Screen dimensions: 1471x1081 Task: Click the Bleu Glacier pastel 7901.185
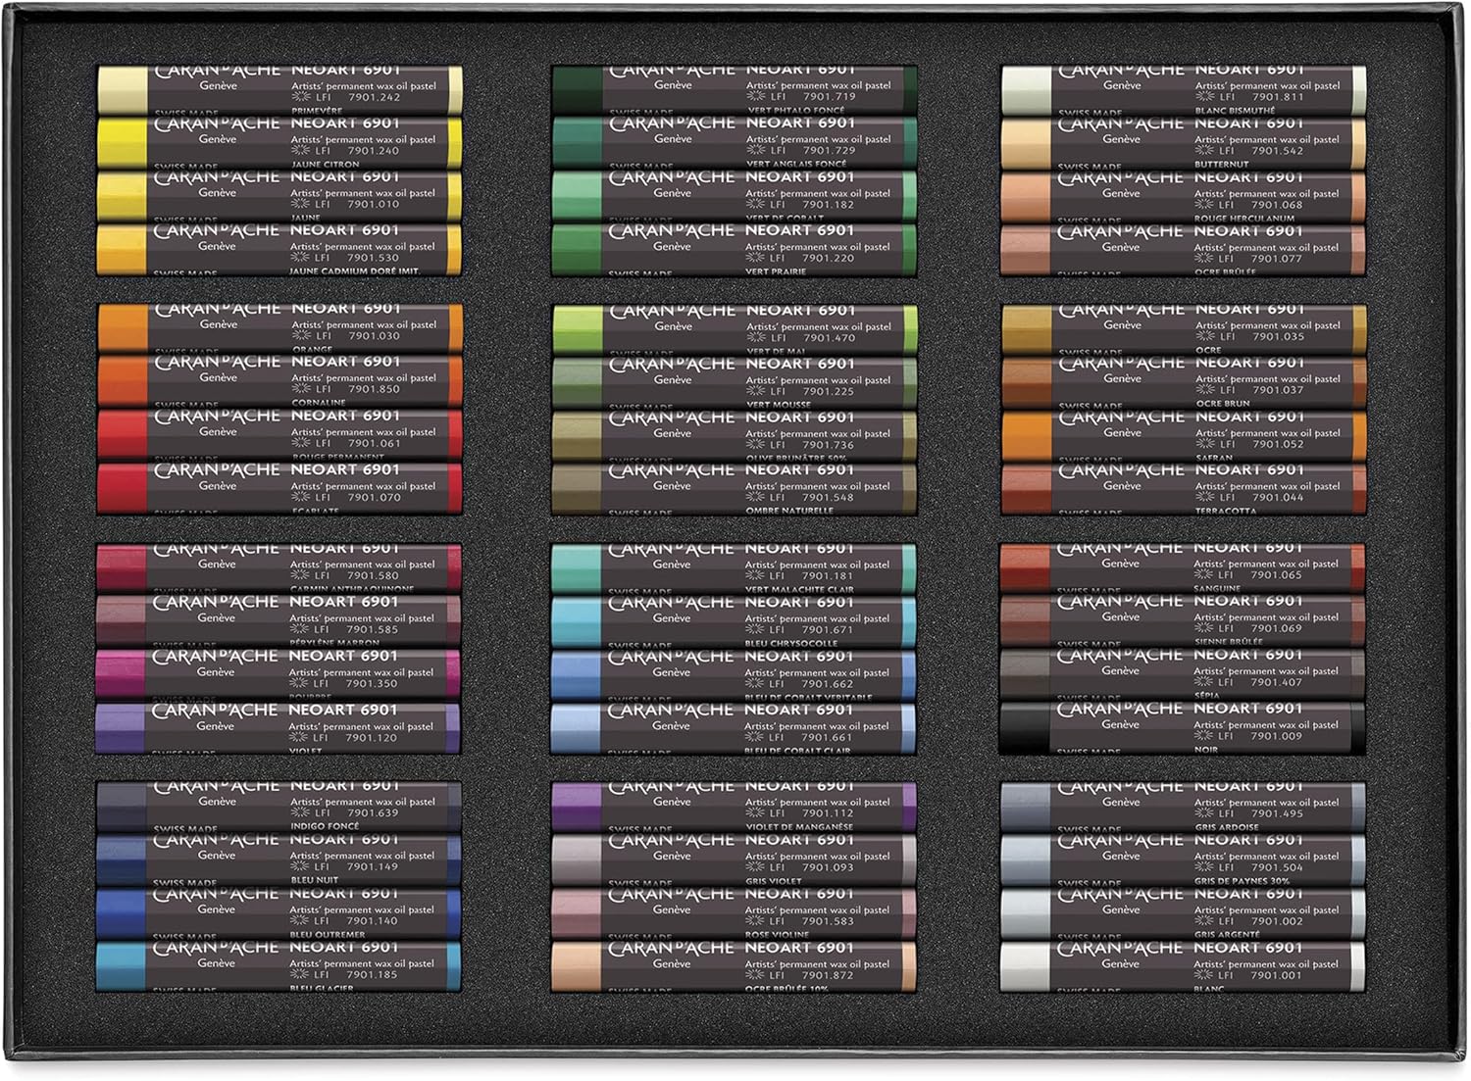pos(279,966)
